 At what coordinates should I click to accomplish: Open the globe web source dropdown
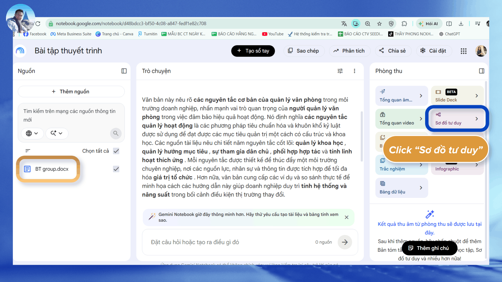coord(32,133)
